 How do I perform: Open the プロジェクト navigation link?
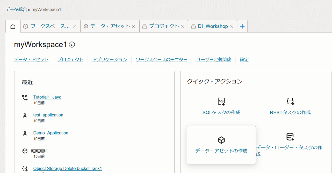tap(70, 60)
